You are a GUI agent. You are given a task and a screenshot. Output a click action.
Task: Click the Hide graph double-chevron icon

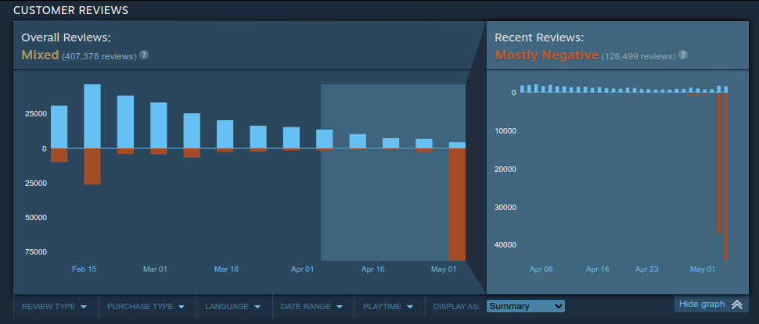coord(737,304)
